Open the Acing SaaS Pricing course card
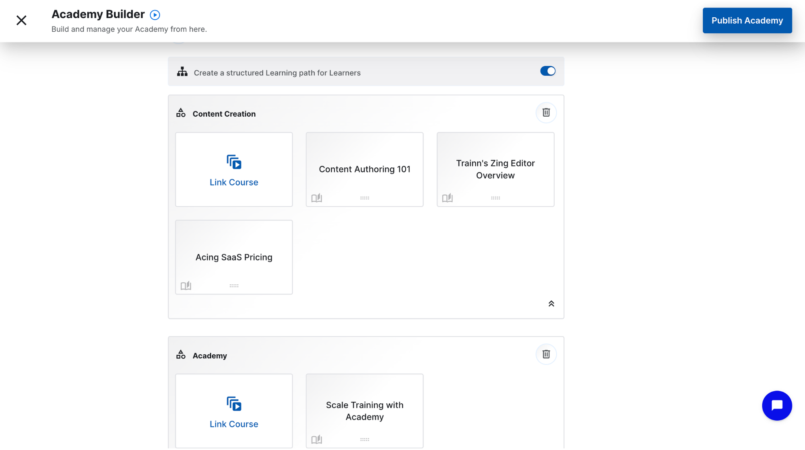Image resolution: width=805 pixels, height=450 pixels. point(234,257)
